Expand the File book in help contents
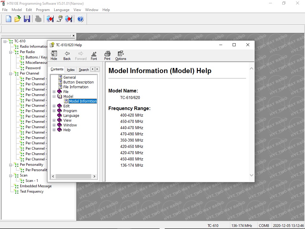This screenshot has height=229, width=305. [54, 92]
